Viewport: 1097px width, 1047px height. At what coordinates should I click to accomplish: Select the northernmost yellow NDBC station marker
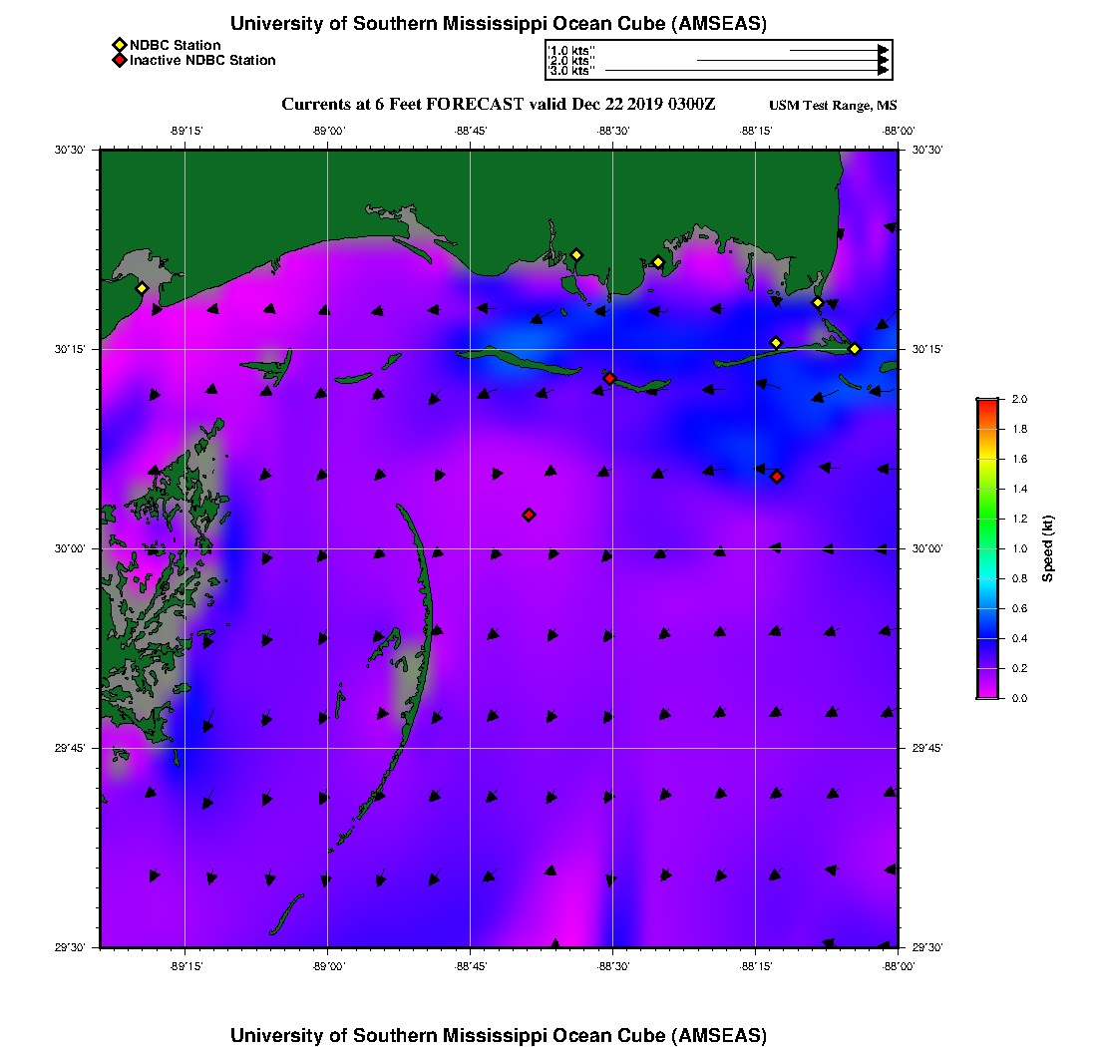pos(576,254)
